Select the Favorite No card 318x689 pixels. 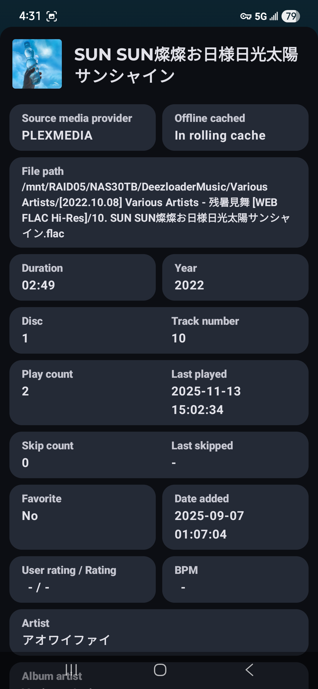[82, 517]
